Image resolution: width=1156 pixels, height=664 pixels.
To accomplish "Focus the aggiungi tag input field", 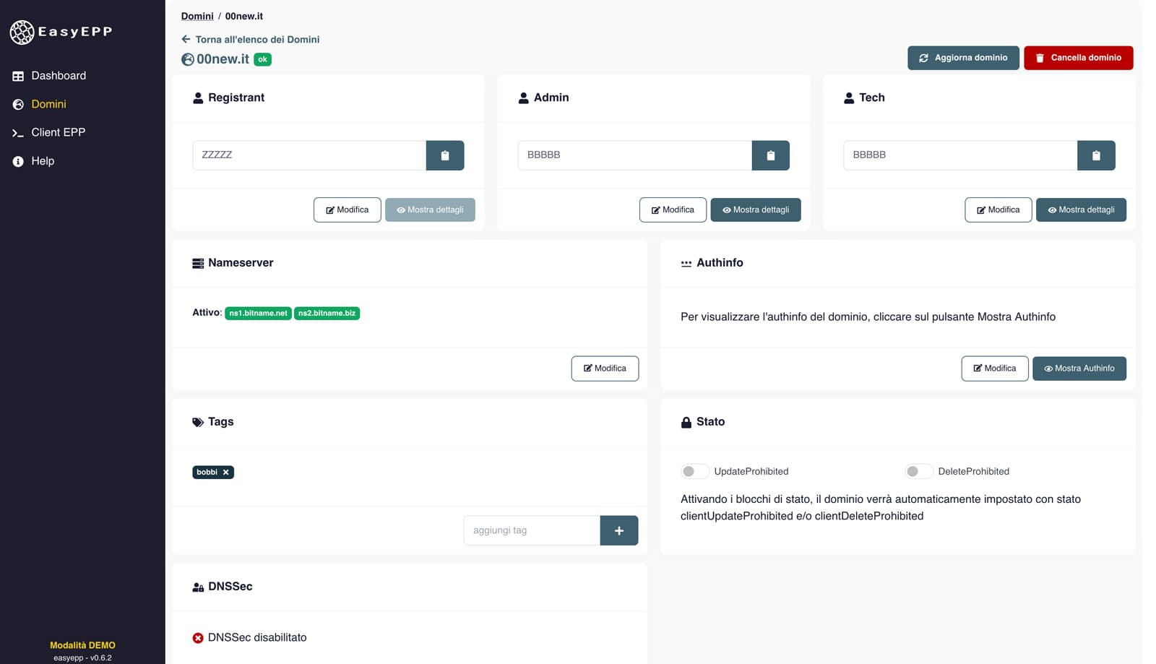I will pos(531,530).
